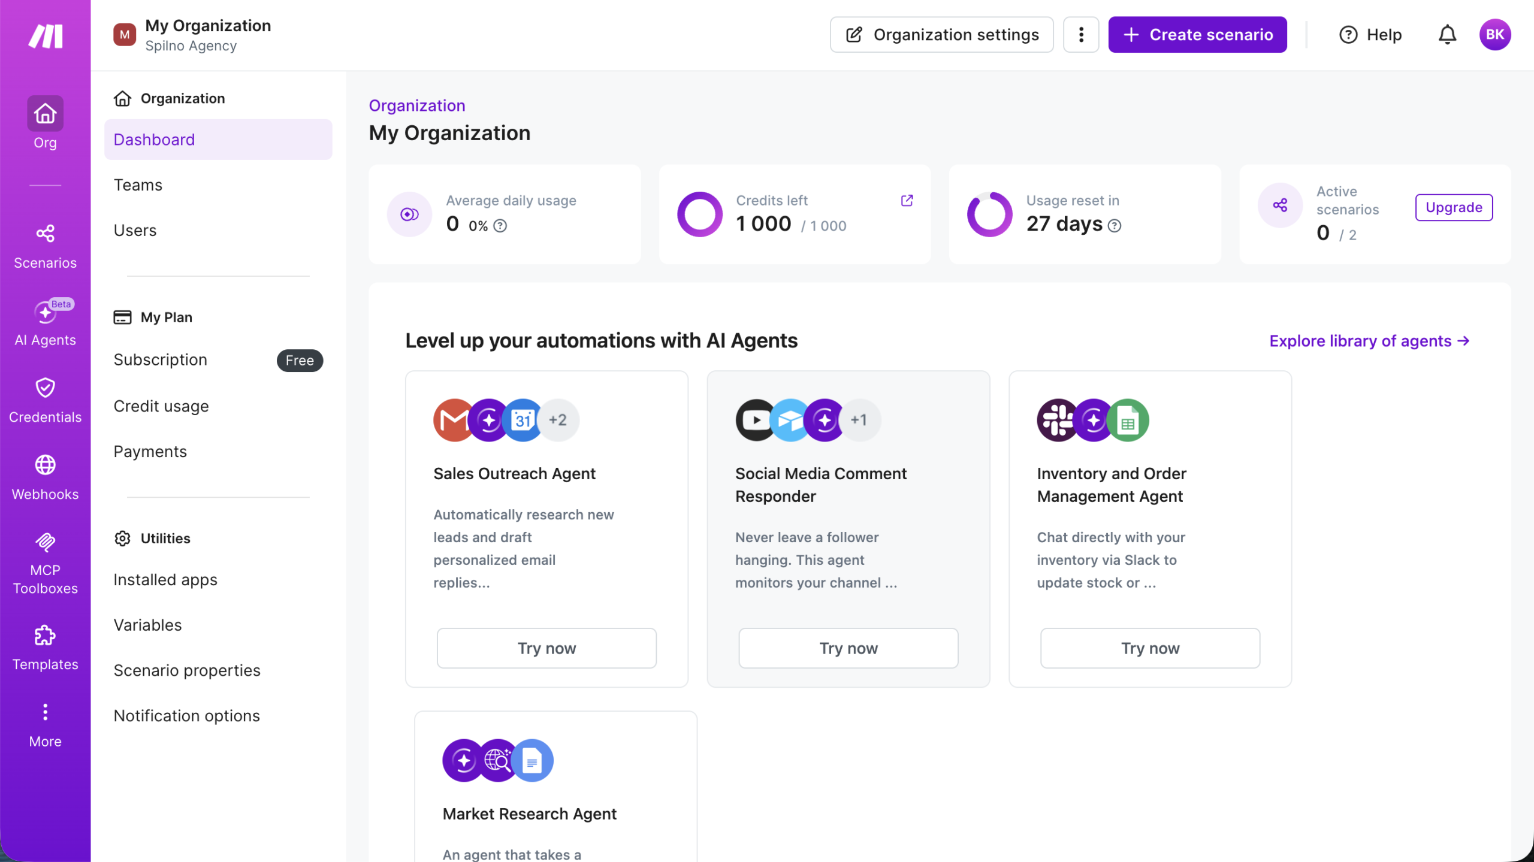
Task: Click the +1 apps badge on Social Media card
Action: [859, 420]
